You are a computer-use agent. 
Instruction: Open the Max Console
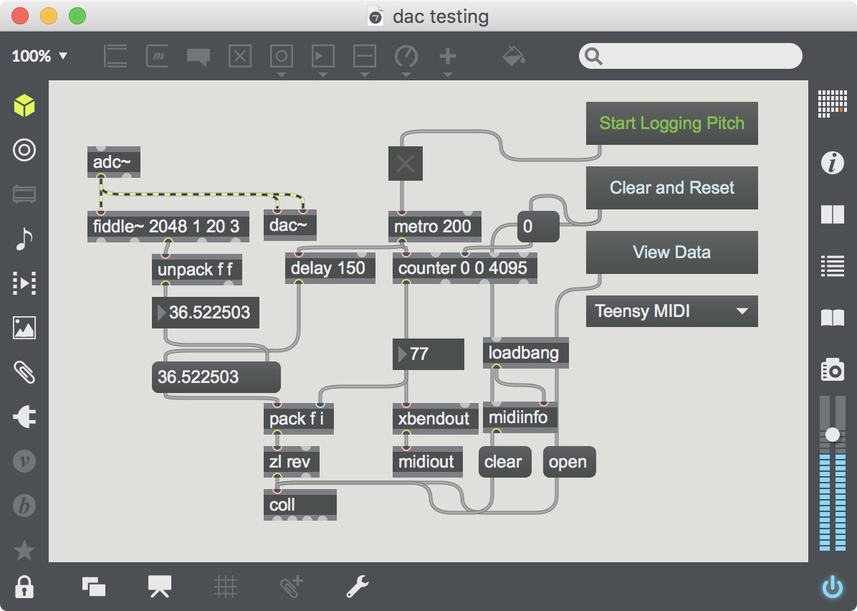pos(833,265)
